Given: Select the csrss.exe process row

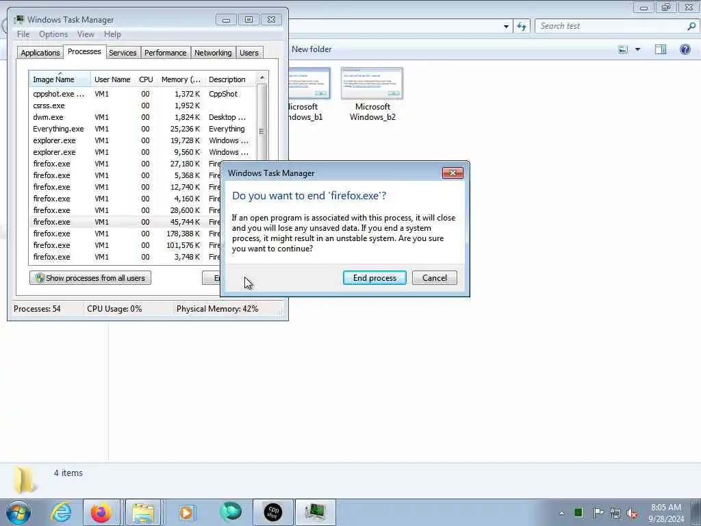Looking at the screenshot, I should (142, 105).
